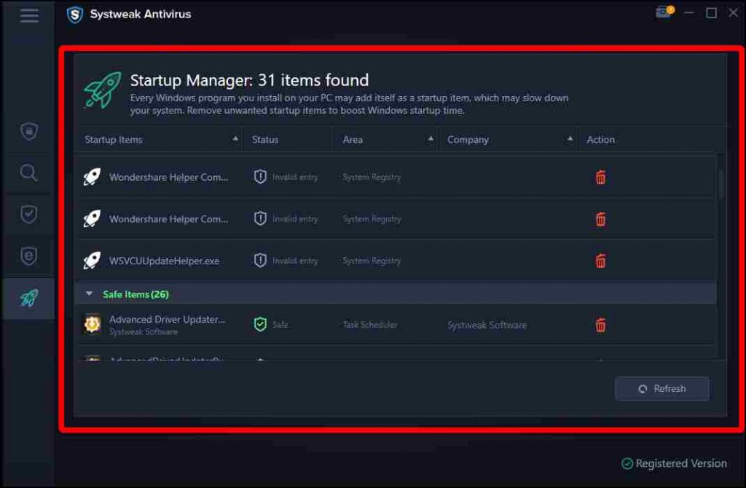Sort by the Company column arrow
The height and width of the screenshot is (488, 746).
pos(570,138)
